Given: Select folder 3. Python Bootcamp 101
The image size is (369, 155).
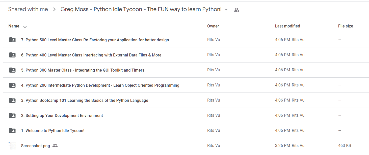Looking at the screenshot, I should 85,100.
